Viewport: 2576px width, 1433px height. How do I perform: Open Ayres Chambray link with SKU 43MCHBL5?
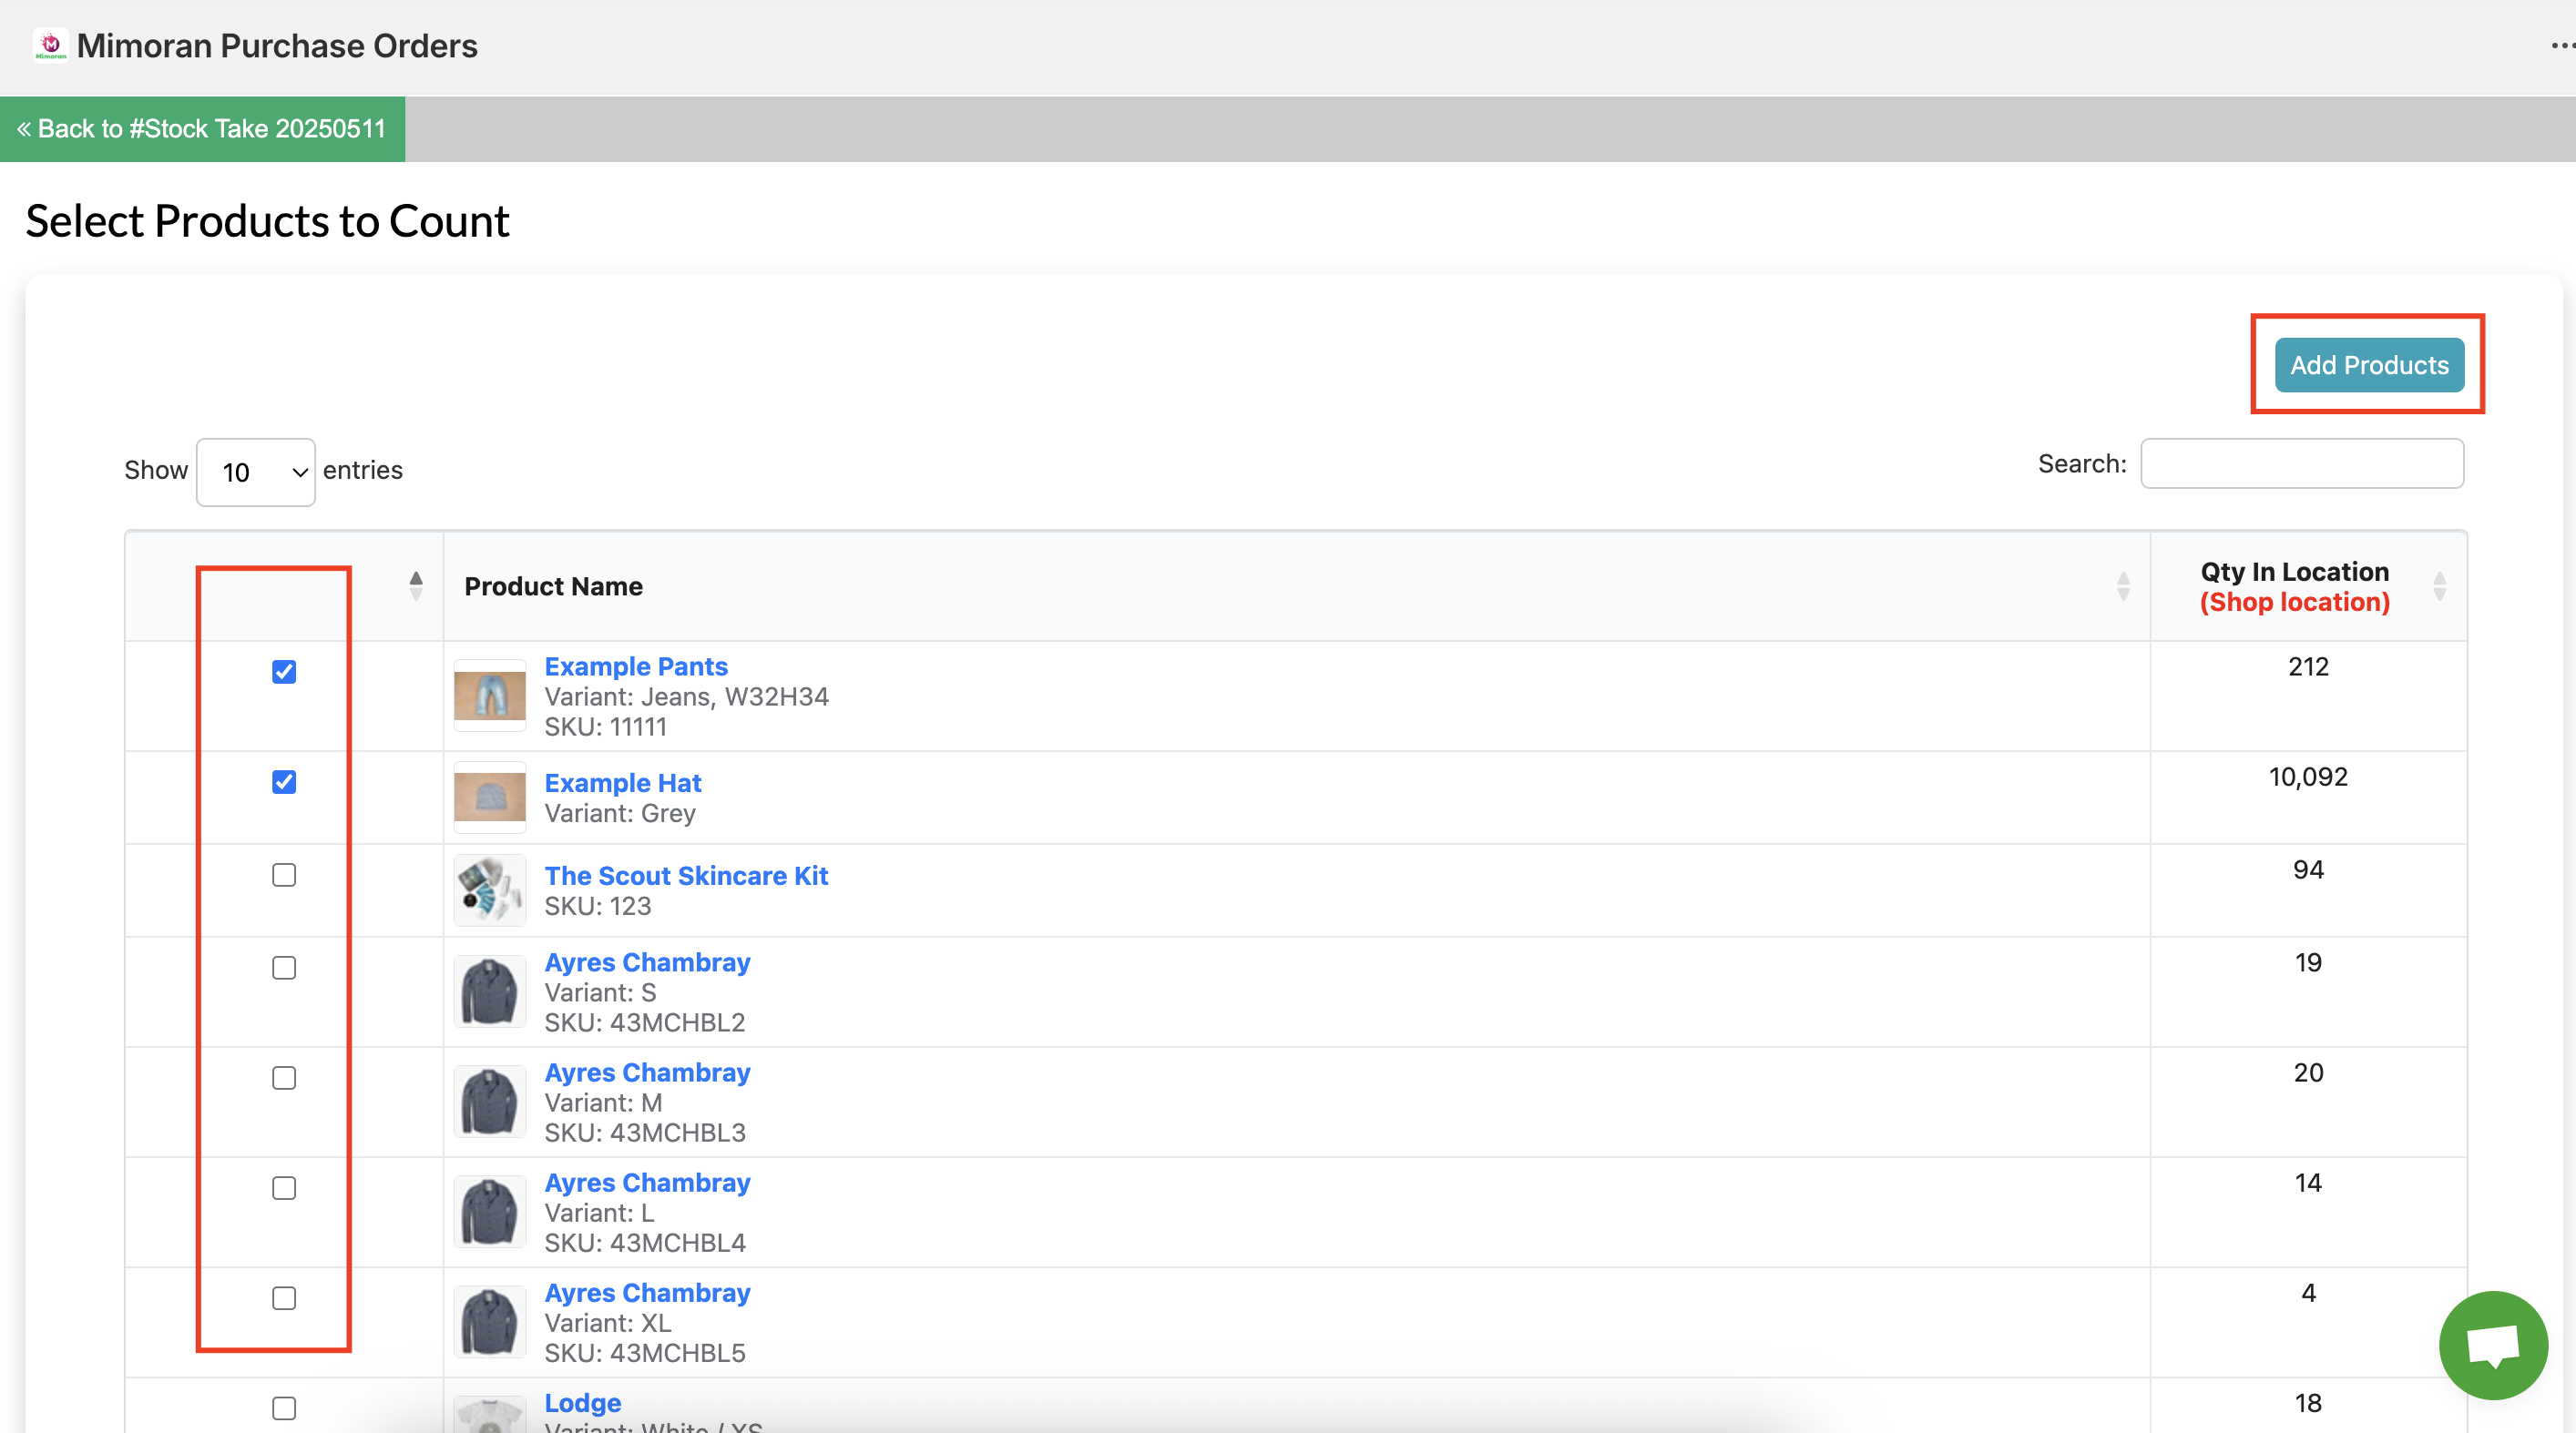coord(647,1291)
